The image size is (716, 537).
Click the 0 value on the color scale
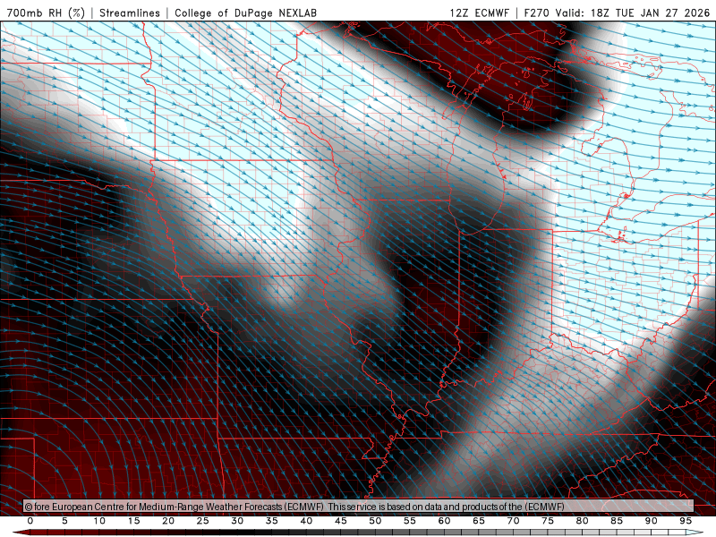(30, 521)
